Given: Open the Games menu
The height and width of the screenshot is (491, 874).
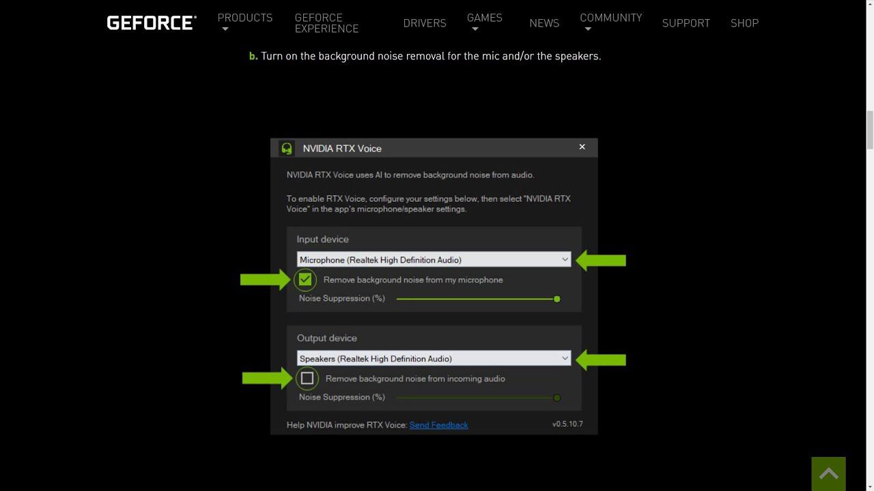Looking at the screenshot, I should tap(485, 18).
